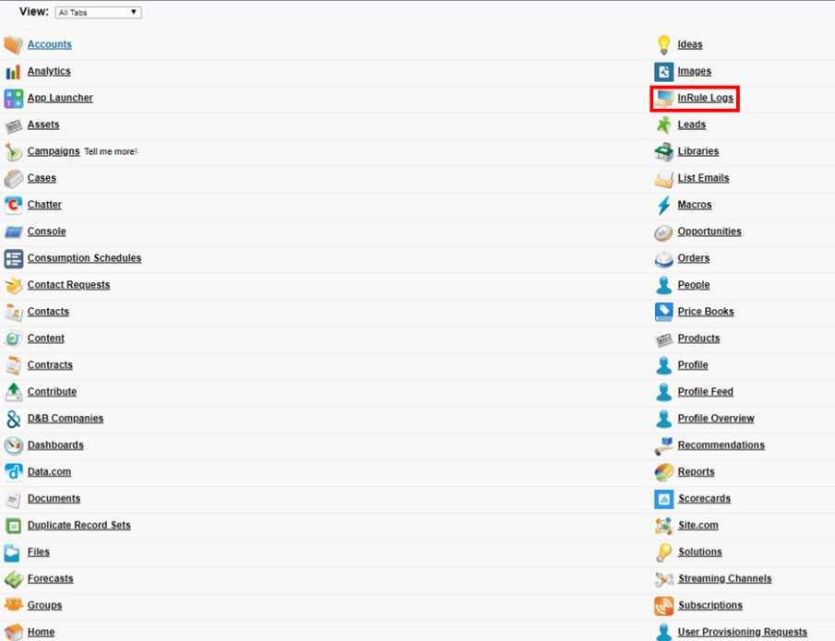
Task: Click the Solutions lightbulb icon
Action: (663, 552)
